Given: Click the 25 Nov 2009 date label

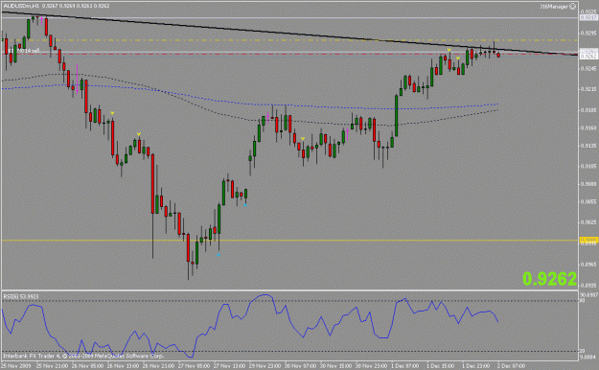Looking at the screenshot, I should tap(15, 366).
